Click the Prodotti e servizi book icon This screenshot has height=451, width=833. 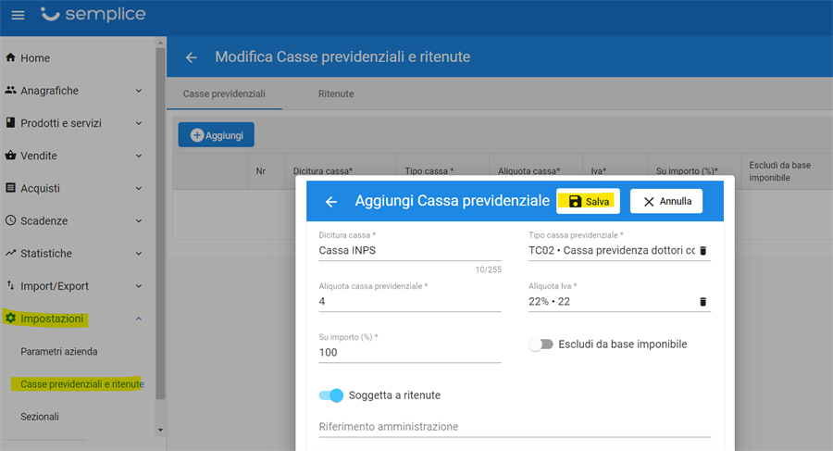(10, 123)
